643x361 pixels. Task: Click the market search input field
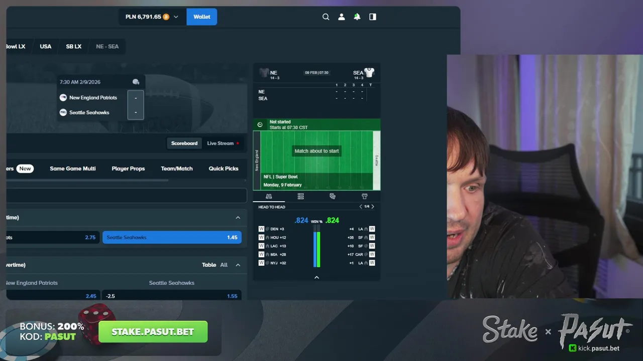click(126, 196)
